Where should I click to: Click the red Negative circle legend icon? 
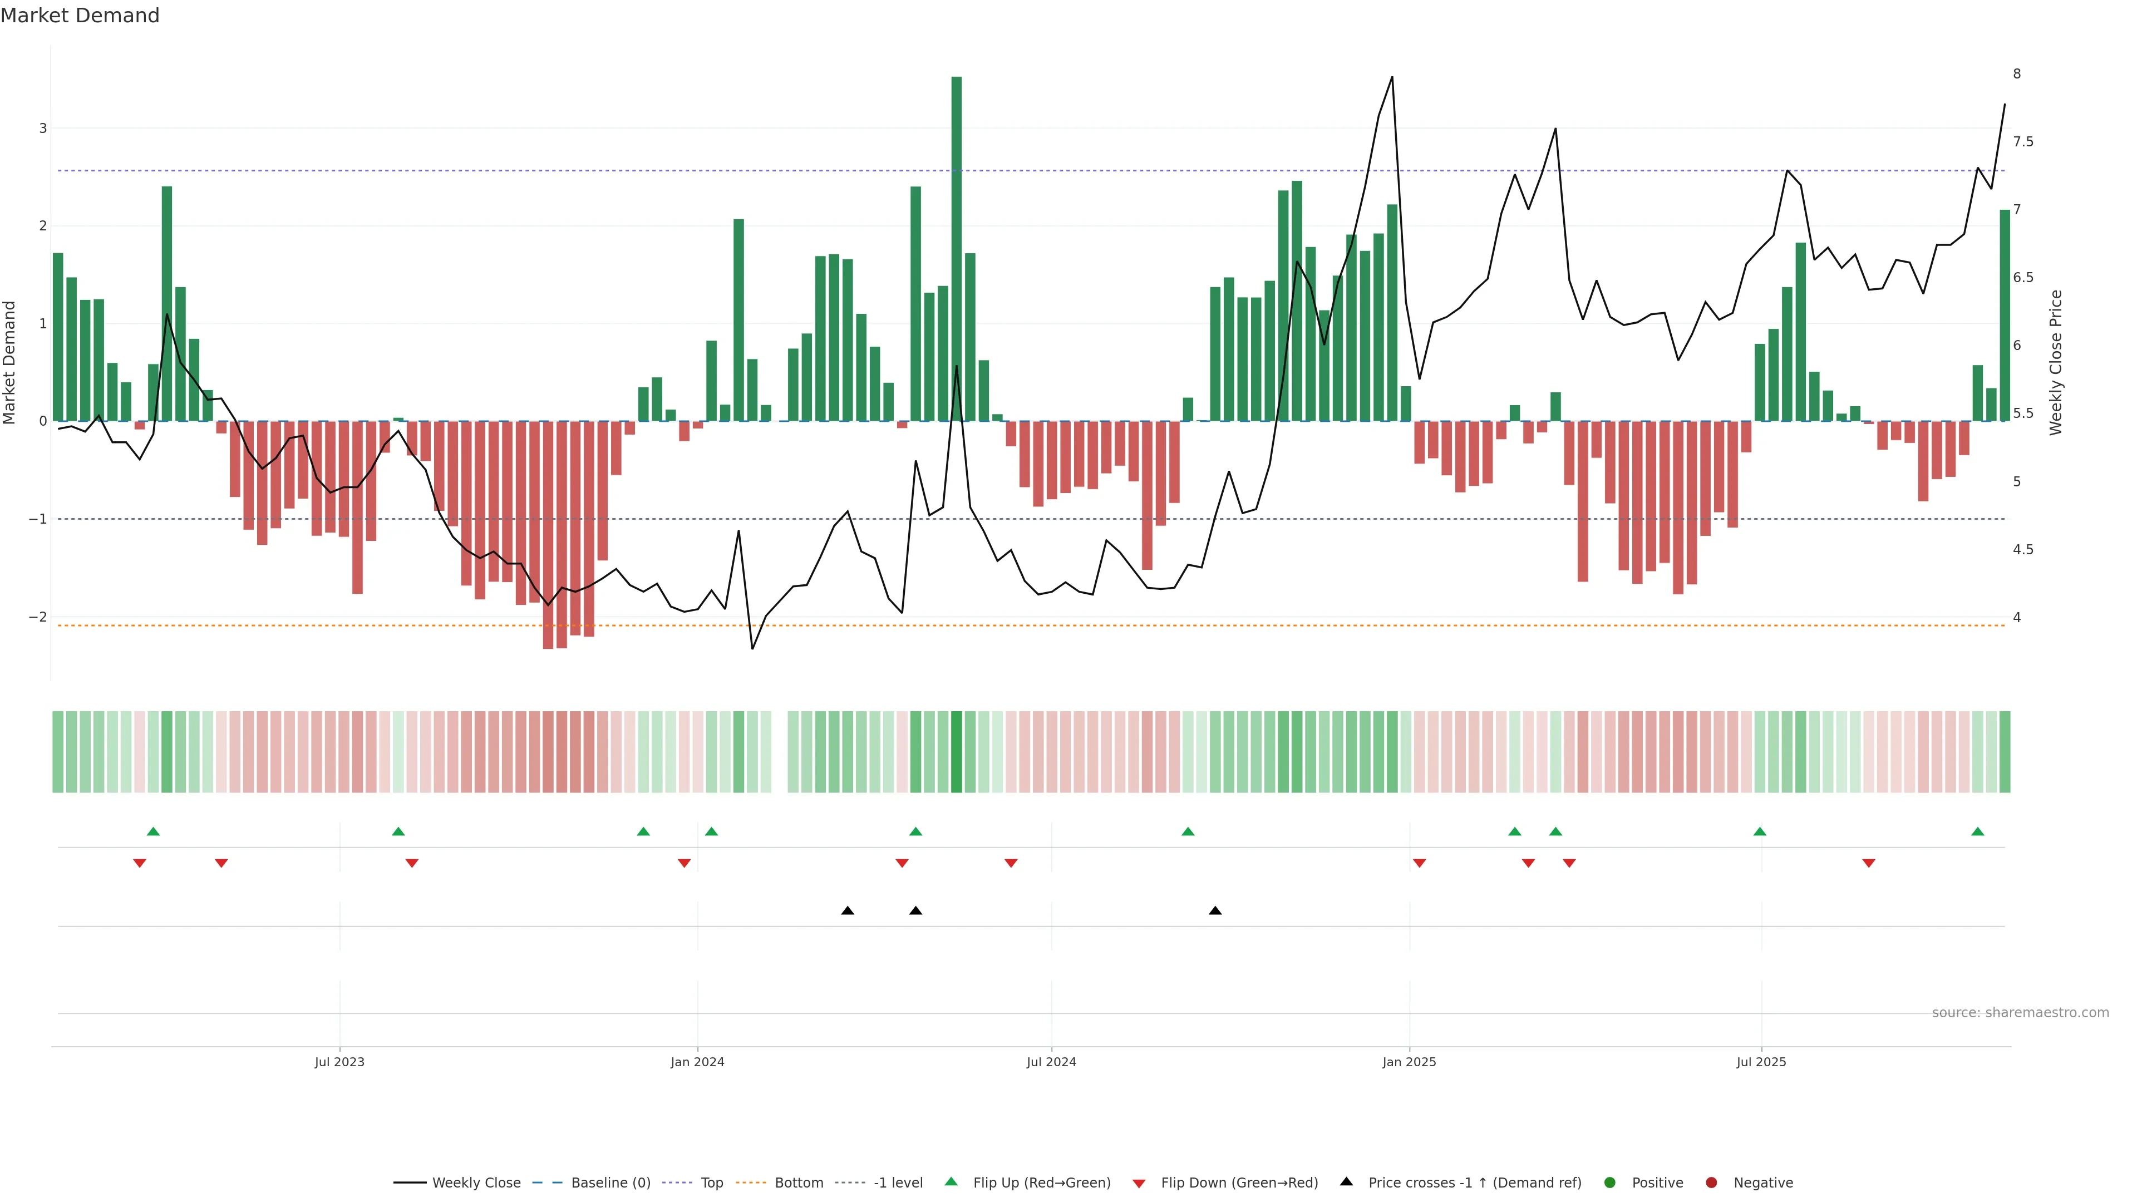click(x=1711, y=1183)
